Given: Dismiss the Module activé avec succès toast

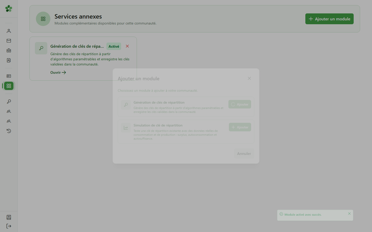Looking at the screenshot, I should (x=349, y=214).
